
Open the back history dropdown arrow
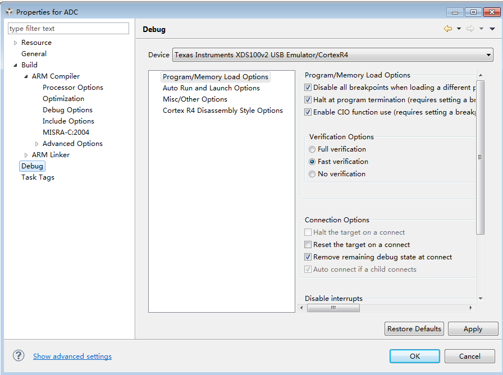(x=459, y=29)
